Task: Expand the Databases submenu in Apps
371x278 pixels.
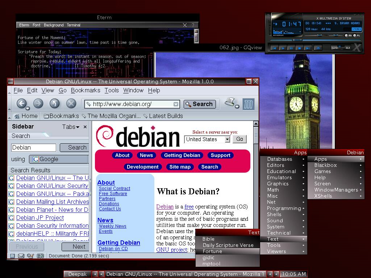Action: [x=283, y=159]
